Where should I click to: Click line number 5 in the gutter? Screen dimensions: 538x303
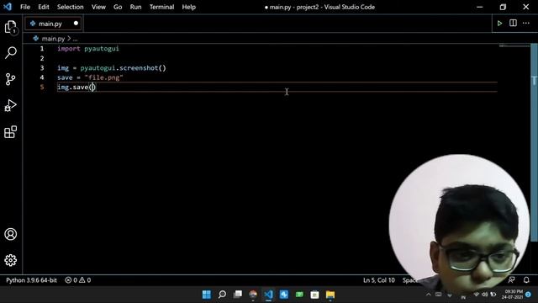42,87
